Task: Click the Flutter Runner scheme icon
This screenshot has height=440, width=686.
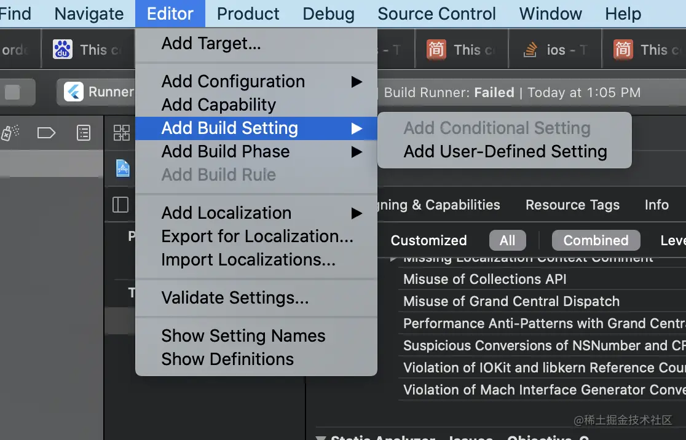Action: pos(74,92)
